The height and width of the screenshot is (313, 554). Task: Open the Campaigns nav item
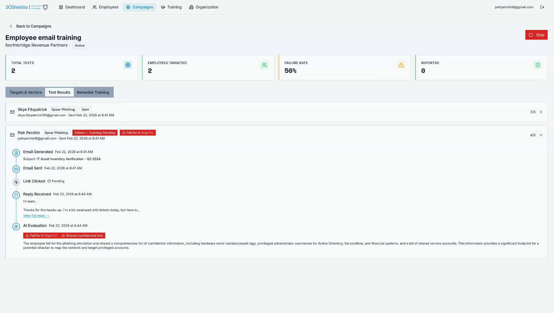pos(140,7)
